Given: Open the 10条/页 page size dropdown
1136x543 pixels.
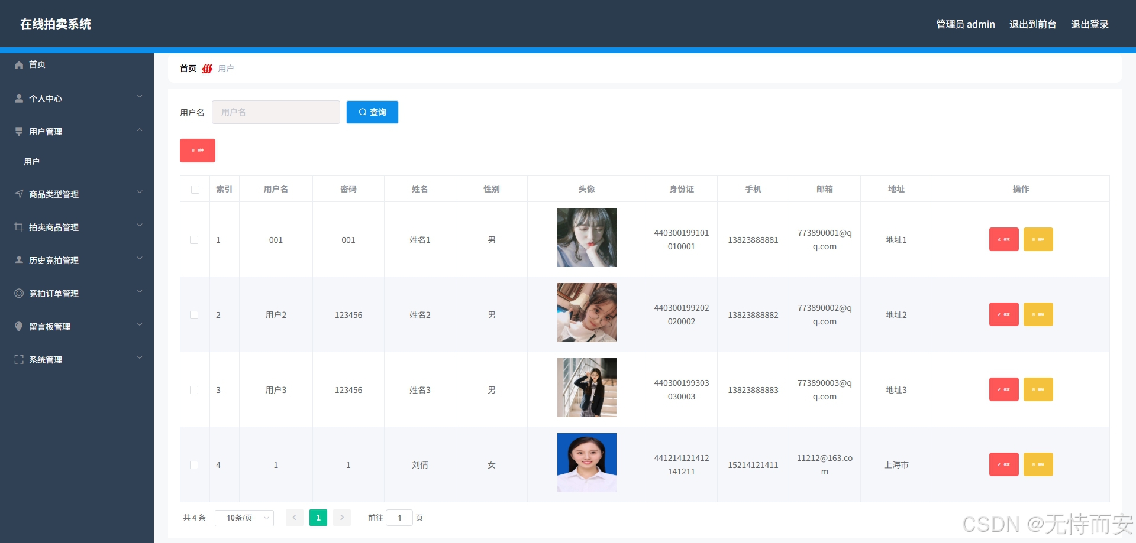Looking at the screenshot, I should pyautogui.click(x=244, y=518).
